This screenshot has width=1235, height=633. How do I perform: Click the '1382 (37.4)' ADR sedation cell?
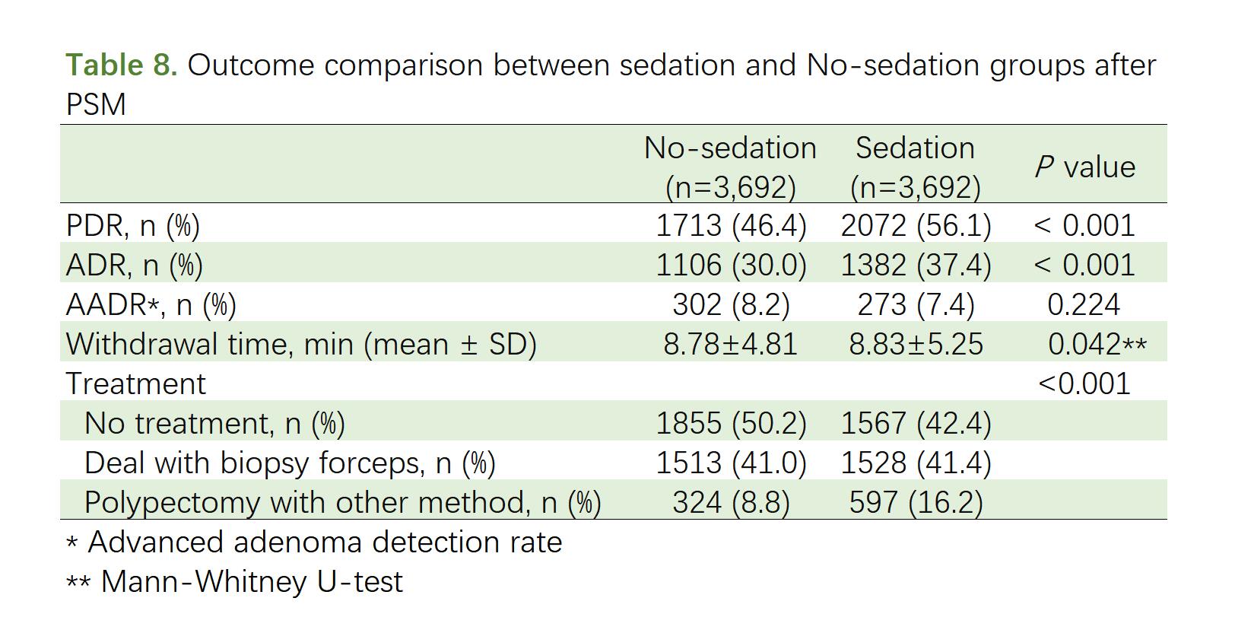click(916, 266)
